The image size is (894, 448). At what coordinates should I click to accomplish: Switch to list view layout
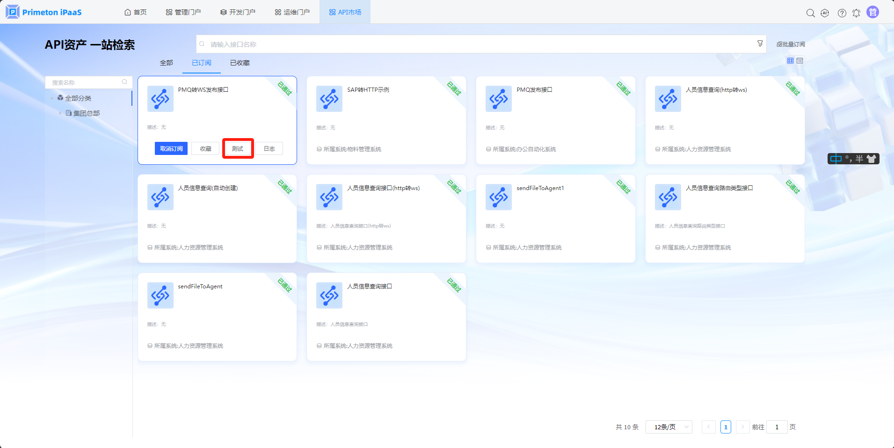click(800, 61)
